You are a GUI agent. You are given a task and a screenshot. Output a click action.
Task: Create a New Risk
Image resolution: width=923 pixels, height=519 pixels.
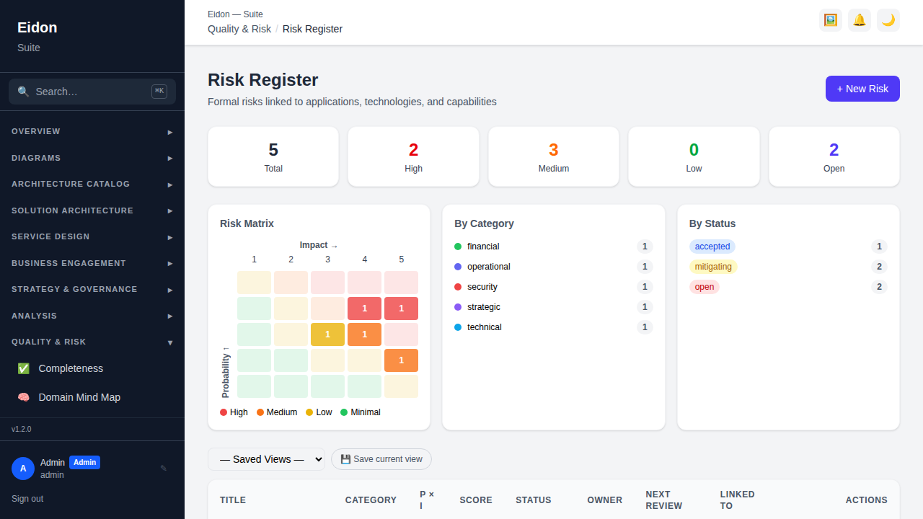(862, 89)
